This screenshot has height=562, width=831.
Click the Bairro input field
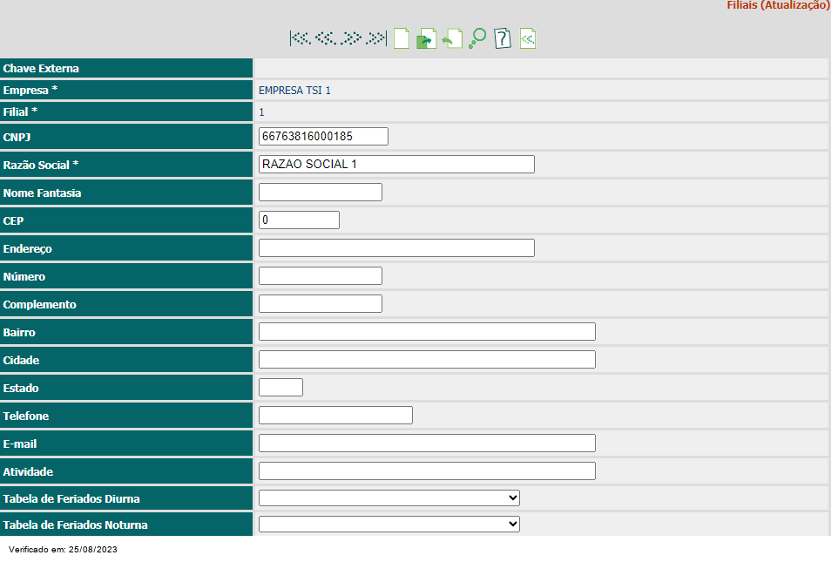(x=427, y=331)
